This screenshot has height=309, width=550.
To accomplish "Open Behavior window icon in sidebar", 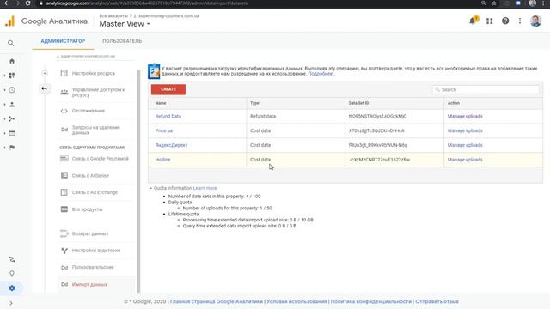I will (12, 133).
